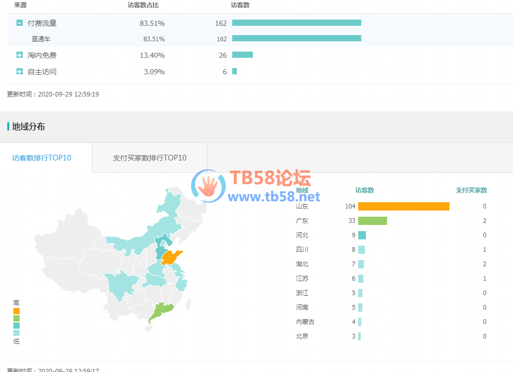The image size is (513, 372).
Task: Expand the 自主访问 source row
Action: pyautogui.click(x=20, y=72)
